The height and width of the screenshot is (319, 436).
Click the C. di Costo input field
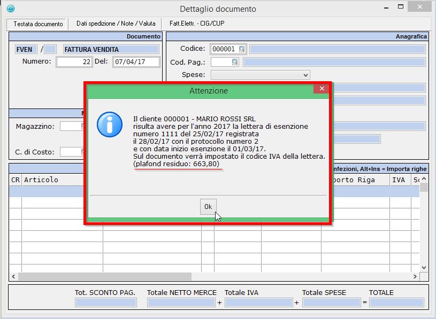[x=72, y=152]
